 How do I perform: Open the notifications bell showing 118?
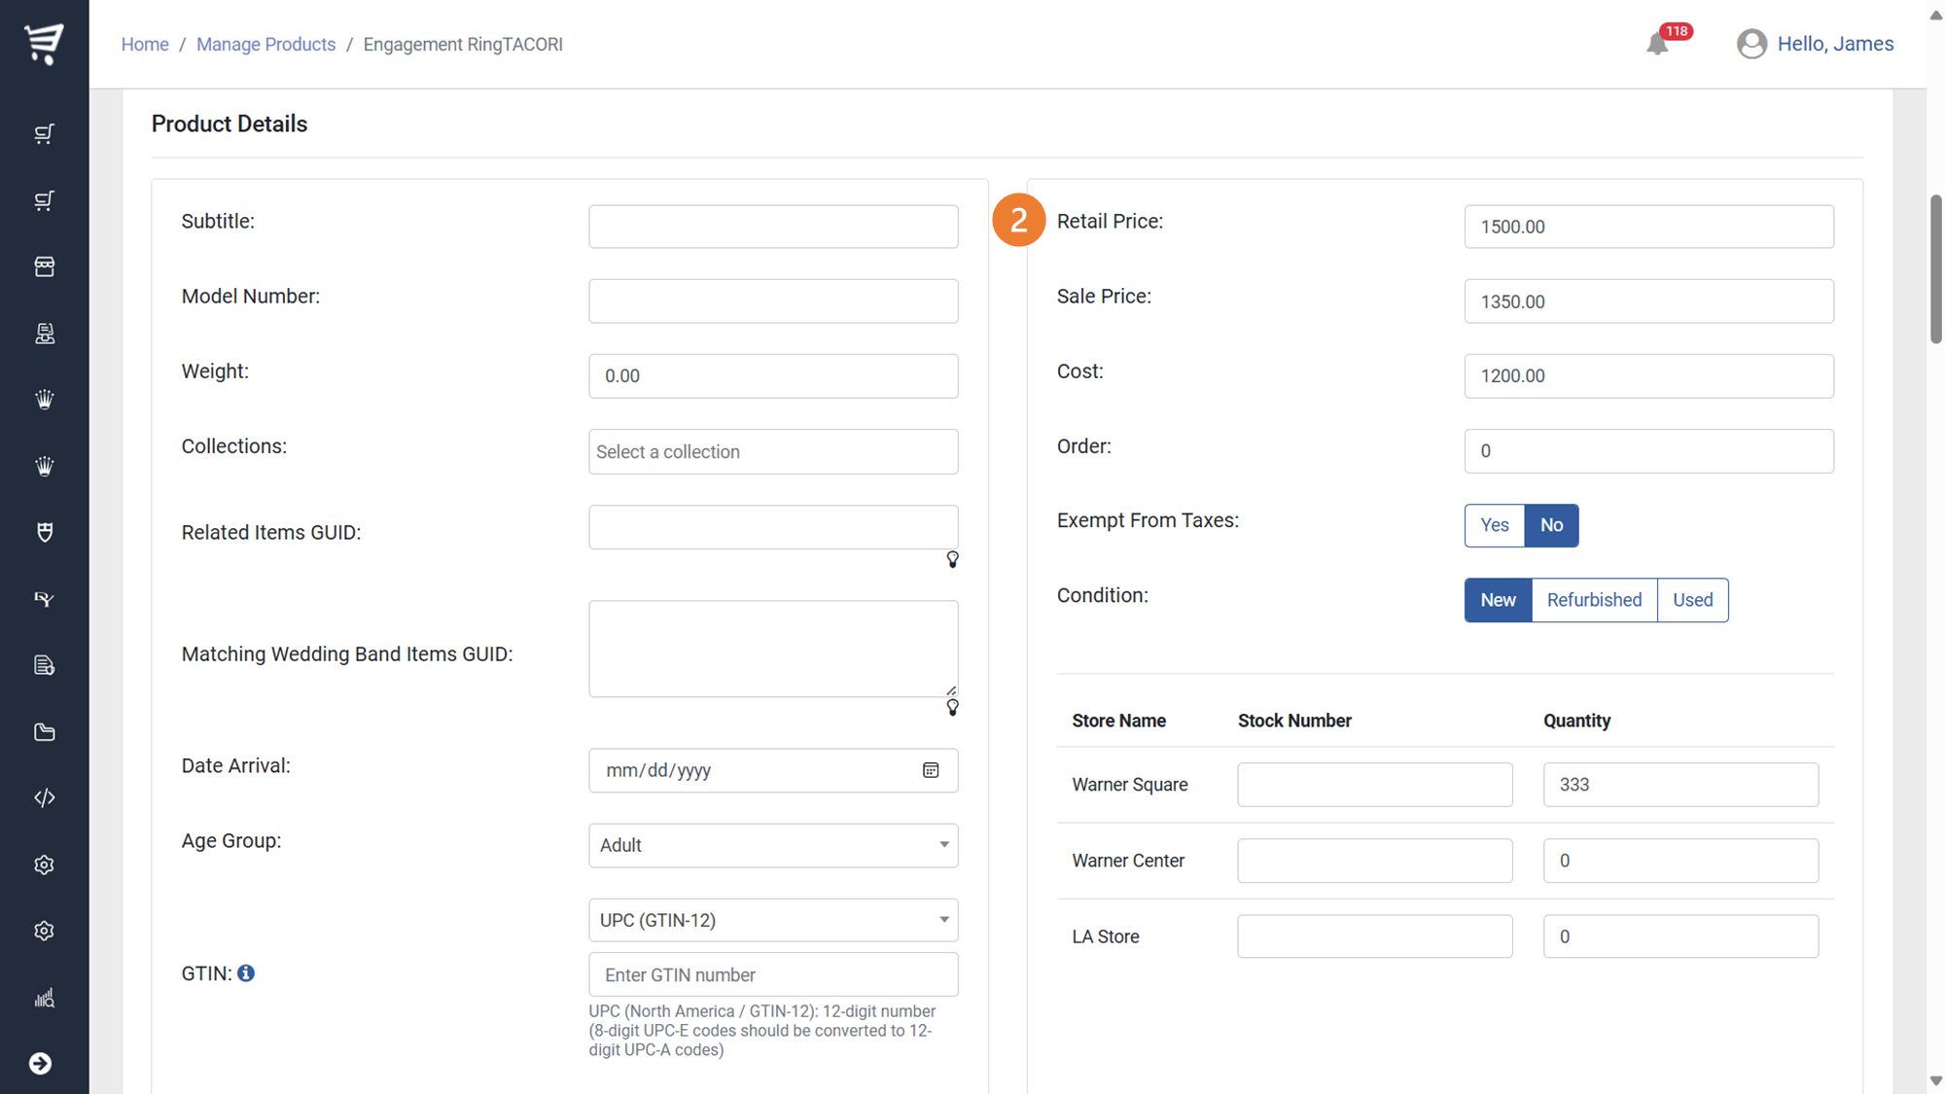click(1658, 44)
